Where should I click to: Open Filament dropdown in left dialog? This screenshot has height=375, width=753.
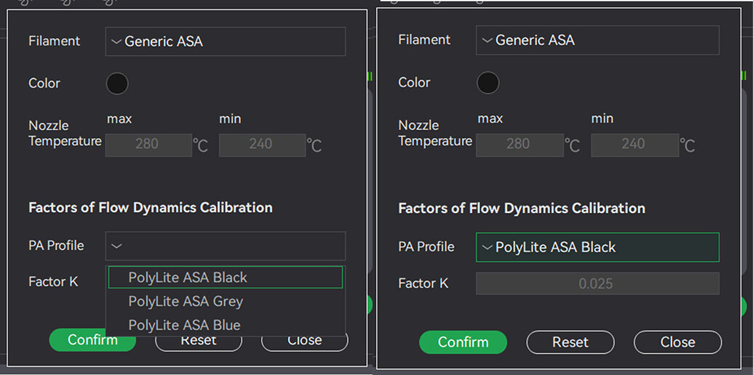click(226, 41)
